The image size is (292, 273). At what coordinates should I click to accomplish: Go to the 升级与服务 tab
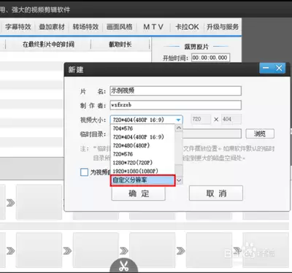click(223, 27)
